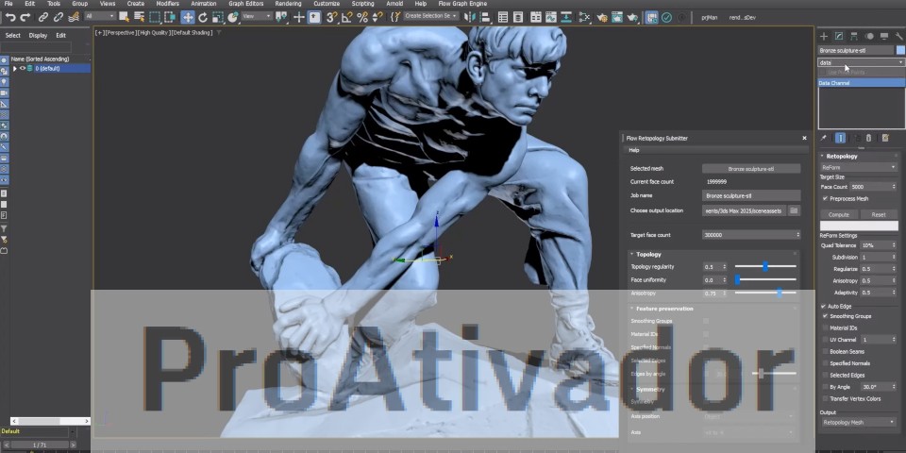Toggle visibility eye of 0 (default) layer
Screen dimensions: 906x453
[23, 68]
